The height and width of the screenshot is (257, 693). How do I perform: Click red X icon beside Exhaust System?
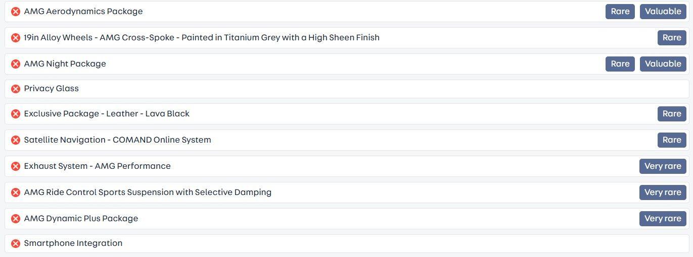pos(16,166)
